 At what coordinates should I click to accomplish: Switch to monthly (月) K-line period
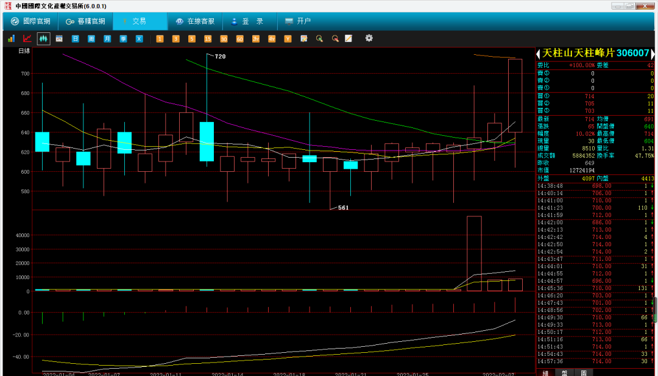coord(107,38)
